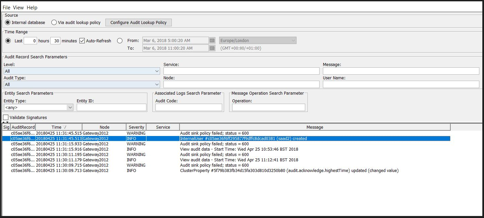This screenshot has width=484, height=218.
Task: Click the split pane collapse arrows
Action: pyautogui.click(x=5, y=122)
